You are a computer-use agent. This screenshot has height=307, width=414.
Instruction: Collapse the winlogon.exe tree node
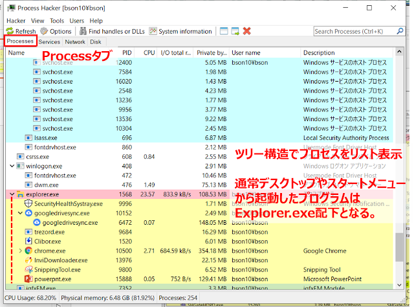click(12, 166)
